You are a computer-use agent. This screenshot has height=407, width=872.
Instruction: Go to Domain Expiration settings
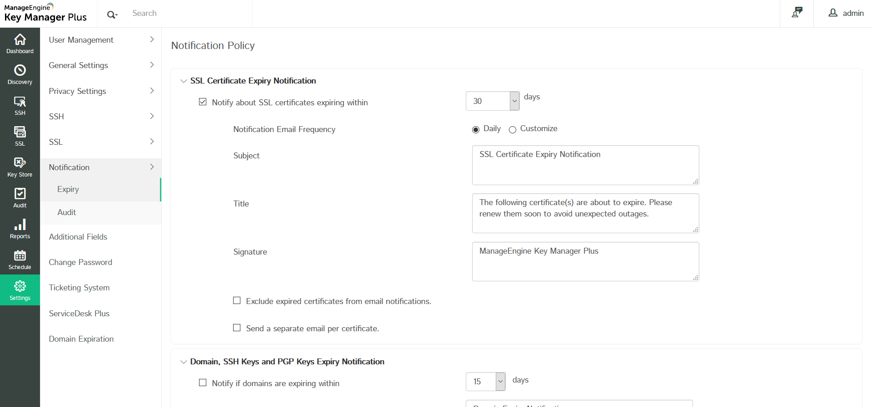pyautogui.click(x=81, y=339)
